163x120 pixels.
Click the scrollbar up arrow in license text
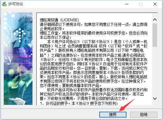[x=155, y=20]
